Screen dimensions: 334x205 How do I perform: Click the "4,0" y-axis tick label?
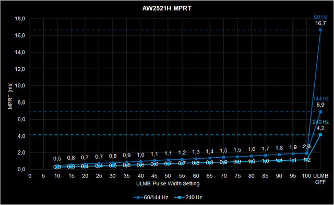pos(21,136)
